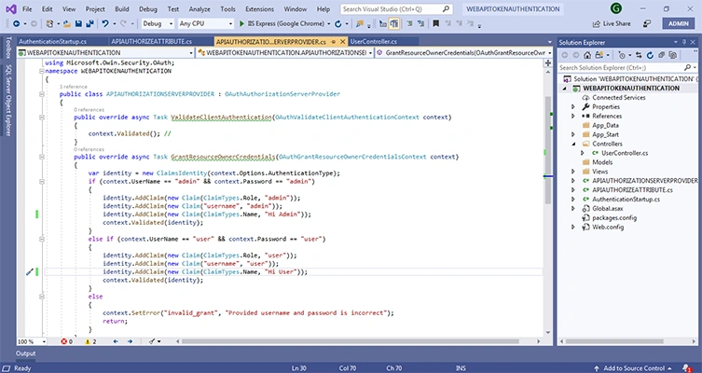Open the zoom 100 % dropdown
Screen dimensions: 702x373
point(32,341)
